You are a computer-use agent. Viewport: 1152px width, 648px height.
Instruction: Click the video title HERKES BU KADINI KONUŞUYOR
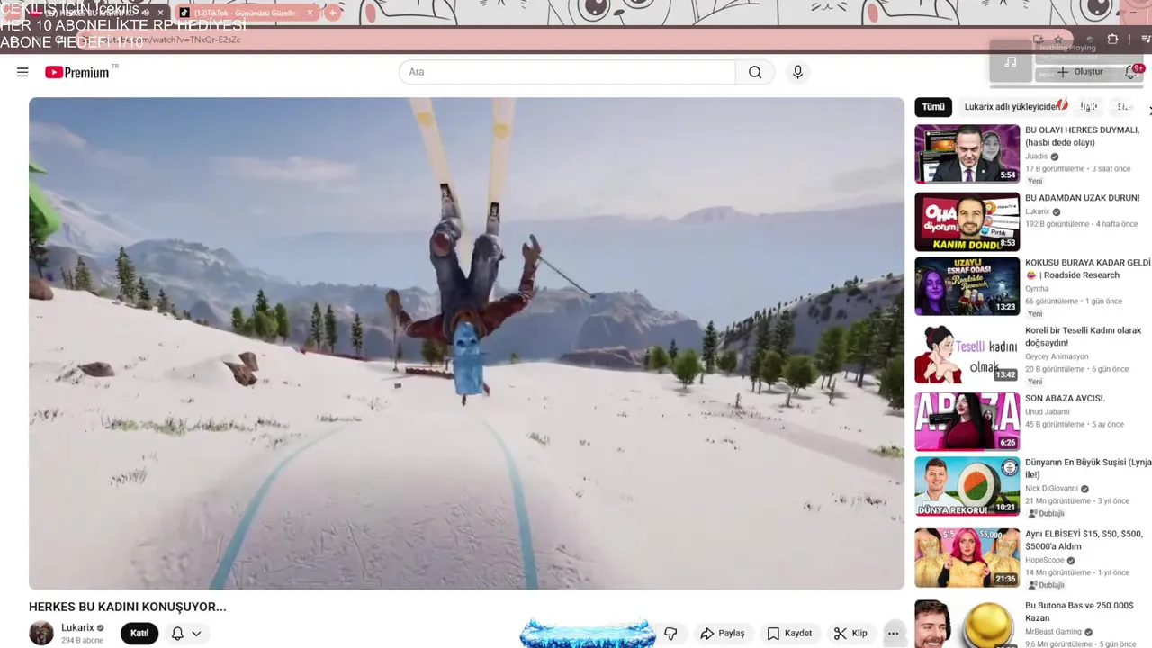pos(128,607)
